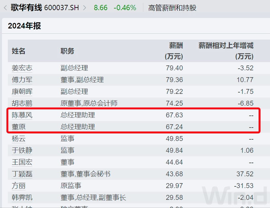Click 方丽's salary value 29.97
Screen dimensions: 270x208
(x=174, y=186)
